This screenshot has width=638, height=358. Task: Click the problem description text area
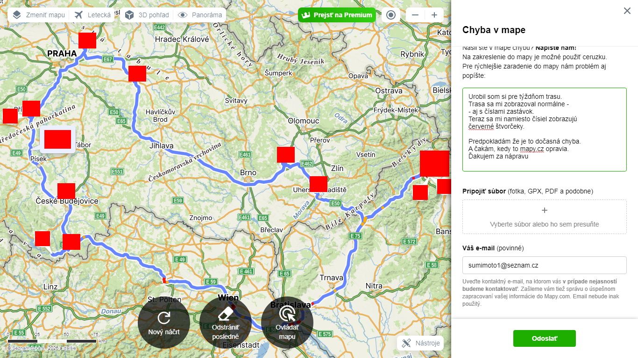[545, 130]
